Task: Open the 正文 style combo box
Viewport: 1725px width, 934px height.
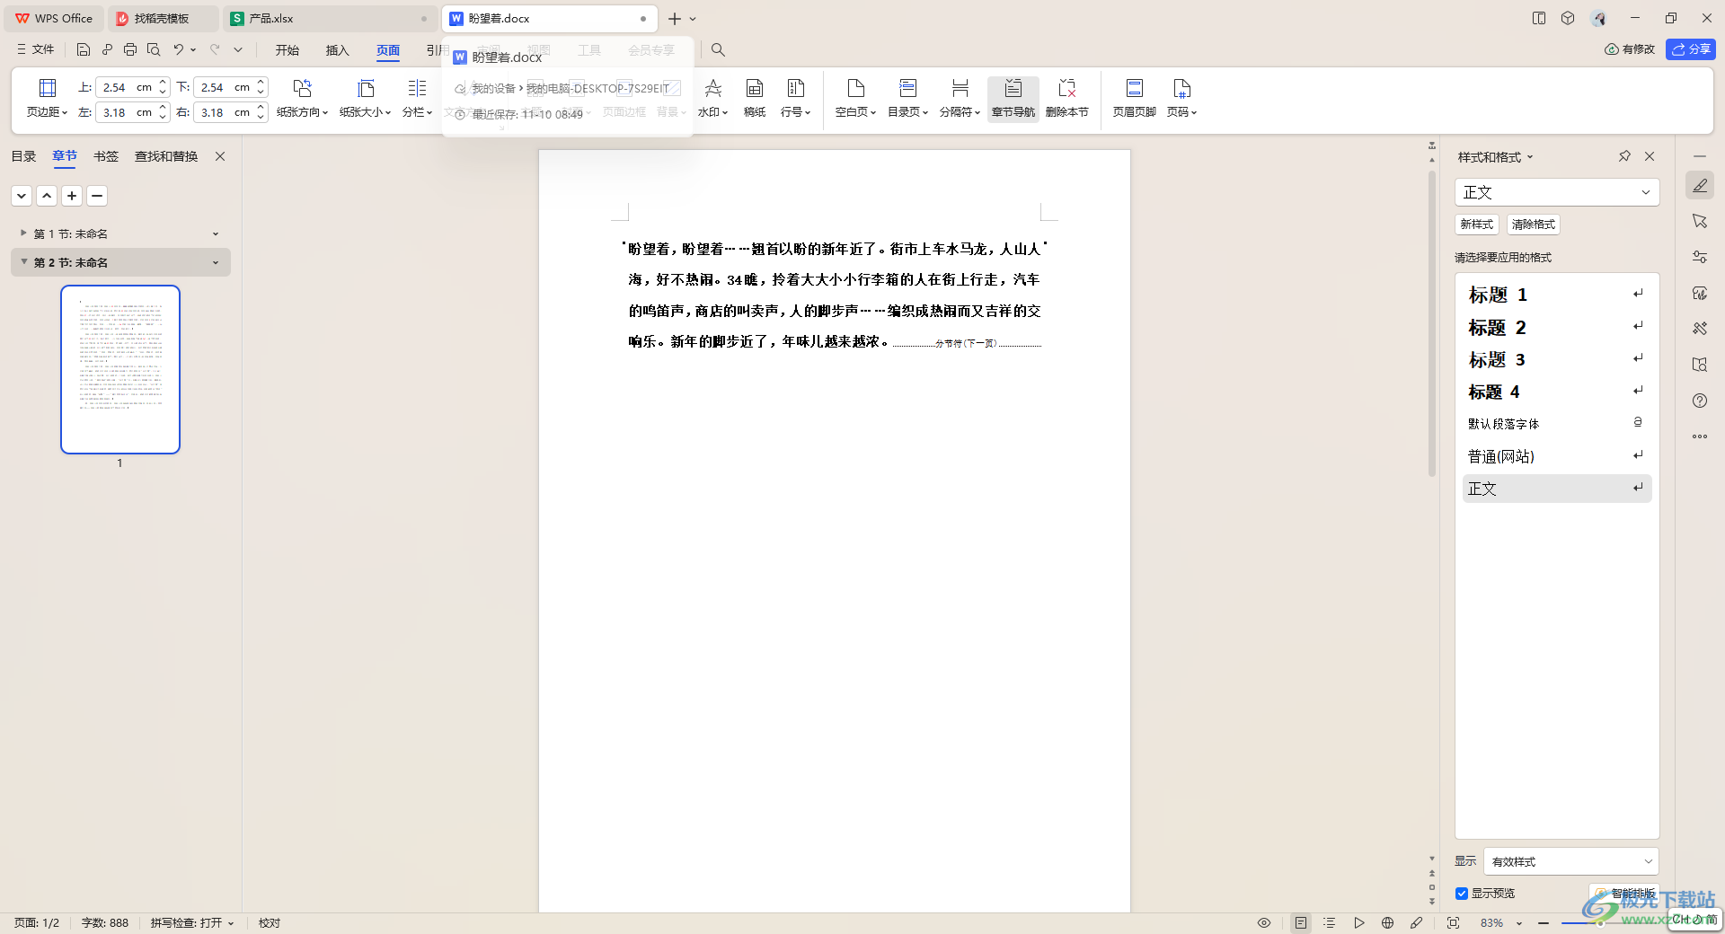Action: (1556, 192)
